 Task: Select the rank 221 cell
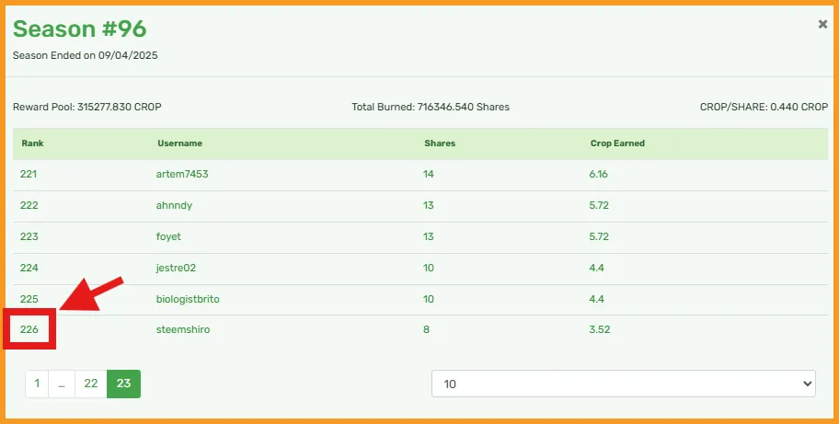(29, 174)
